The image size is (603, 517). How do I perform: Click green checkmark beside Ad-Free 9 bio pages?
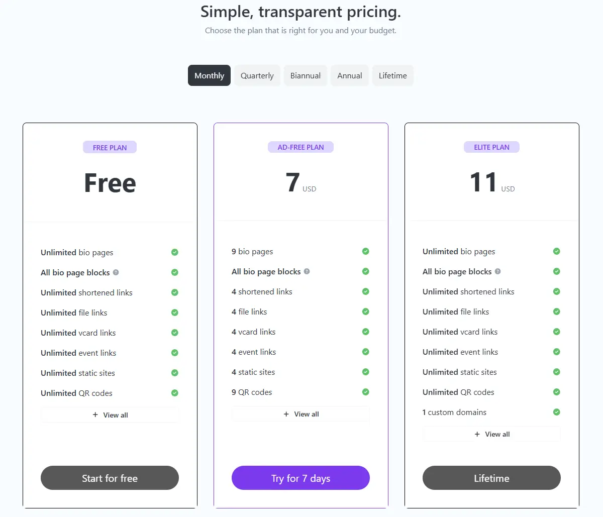[x=366, y=251]
